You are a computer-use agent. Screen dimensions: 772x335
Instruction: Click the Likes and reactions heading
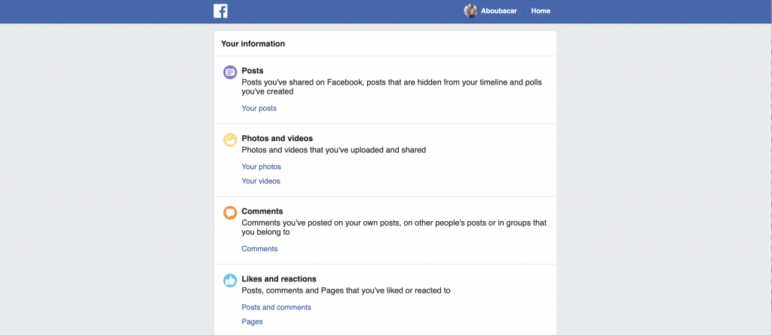[279, 279]
